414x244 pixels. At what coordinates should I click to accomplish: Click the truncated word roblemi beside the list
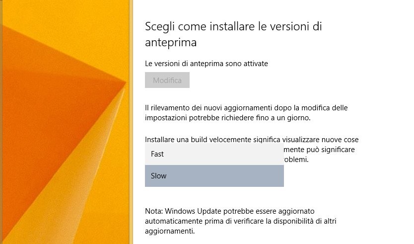point(296,160)
